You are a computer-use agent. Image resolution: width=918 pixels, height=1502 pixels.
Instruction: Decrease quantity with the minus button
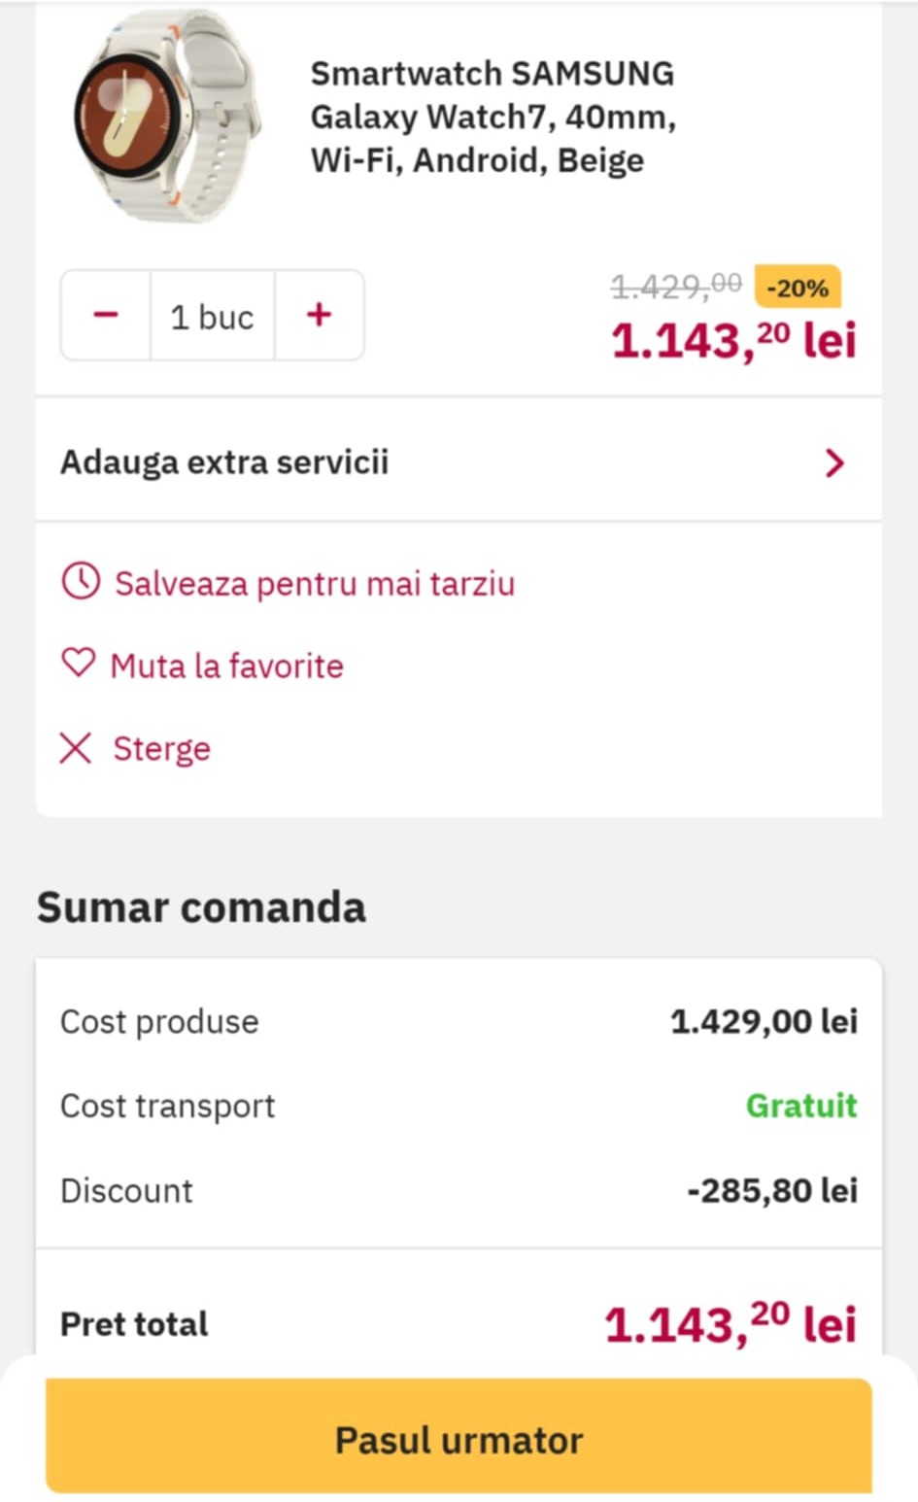106,315
